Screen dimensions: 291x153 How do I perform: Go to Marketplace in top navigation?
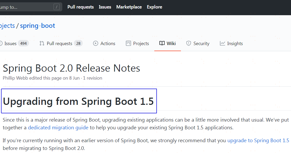[129, 7]
